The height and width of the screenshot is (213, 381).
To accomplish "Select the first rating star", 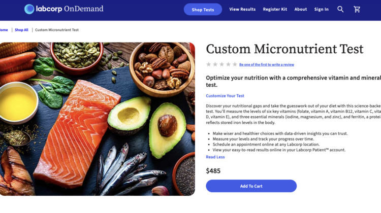I will coord(208,64).
